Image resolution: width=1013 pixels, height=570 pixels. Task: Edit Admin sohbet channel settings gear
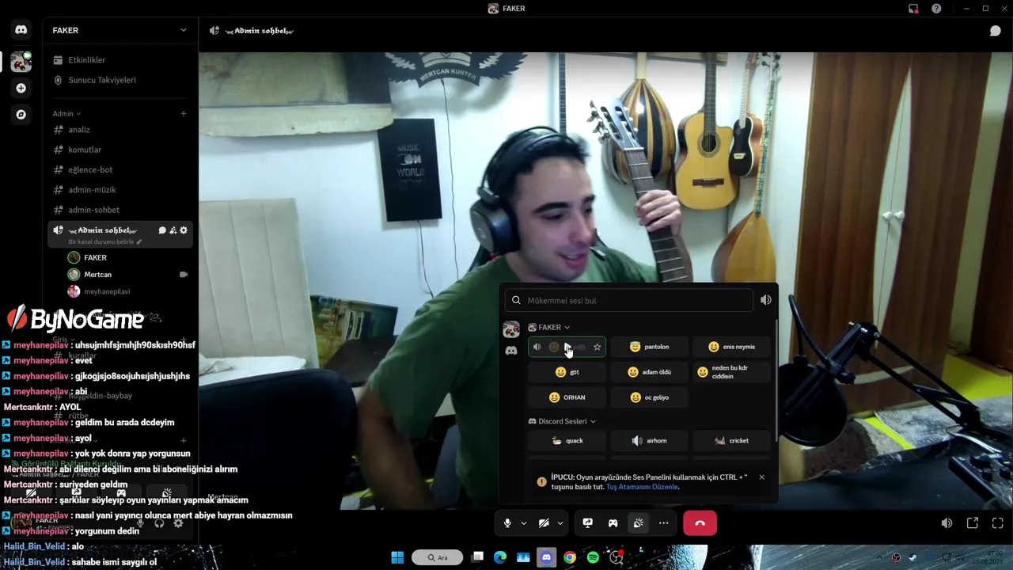point(184,230)
